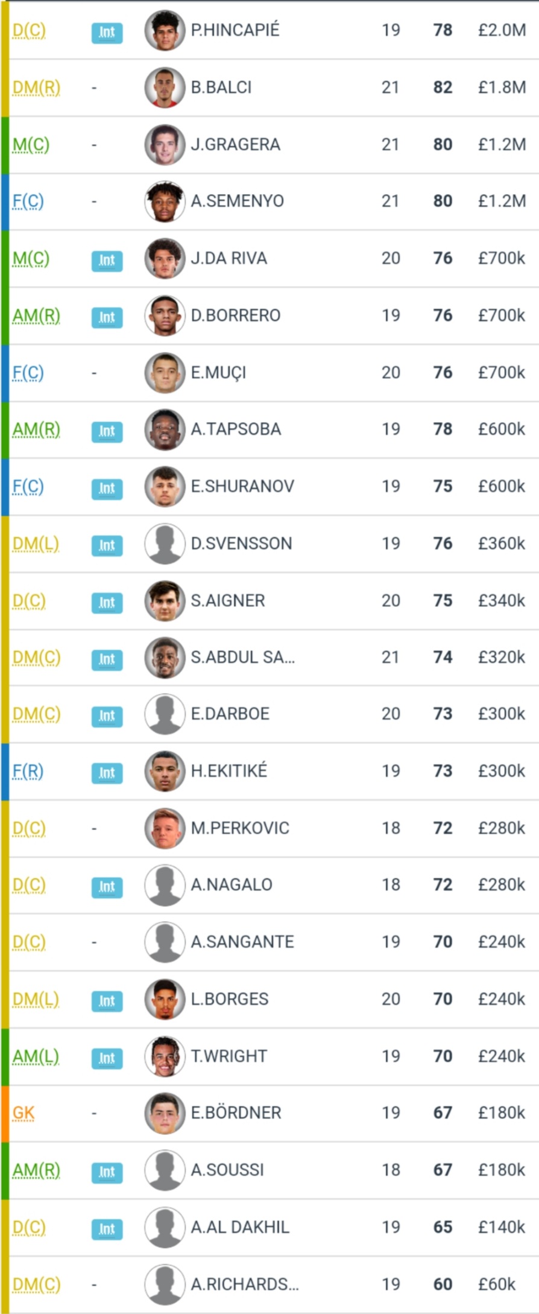Image resolution: width=539 pixels, height=1314 pixels.
Task: Click the Int badge next to H.Ekitiké
Action: [107, 772]
